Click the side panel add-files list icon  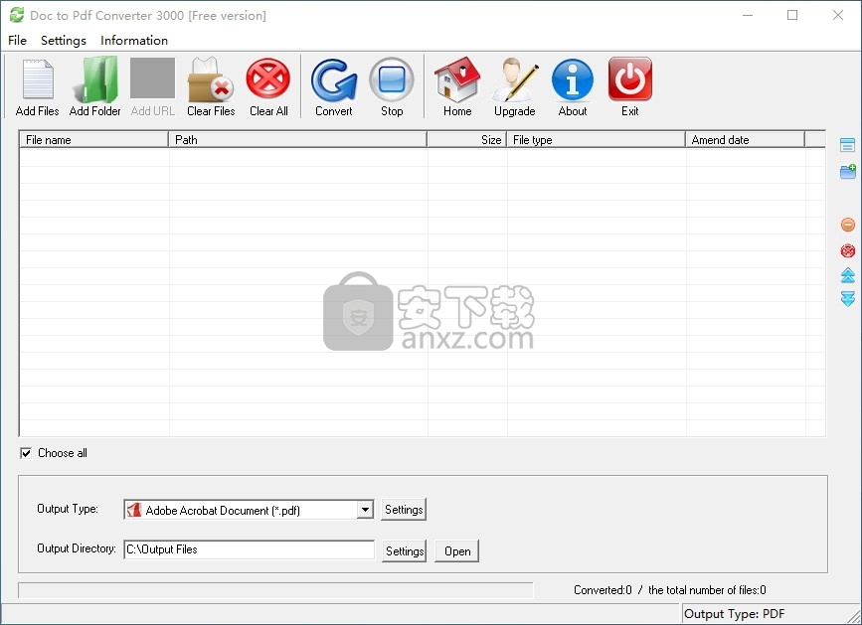[848, 145]
